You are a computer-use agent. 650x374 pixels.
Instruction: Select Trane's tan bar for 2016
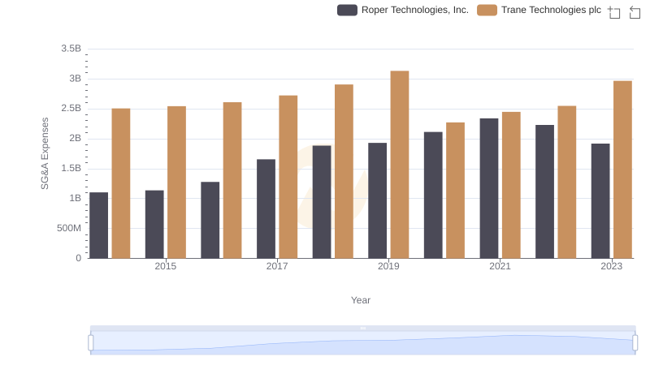(232, 180)
